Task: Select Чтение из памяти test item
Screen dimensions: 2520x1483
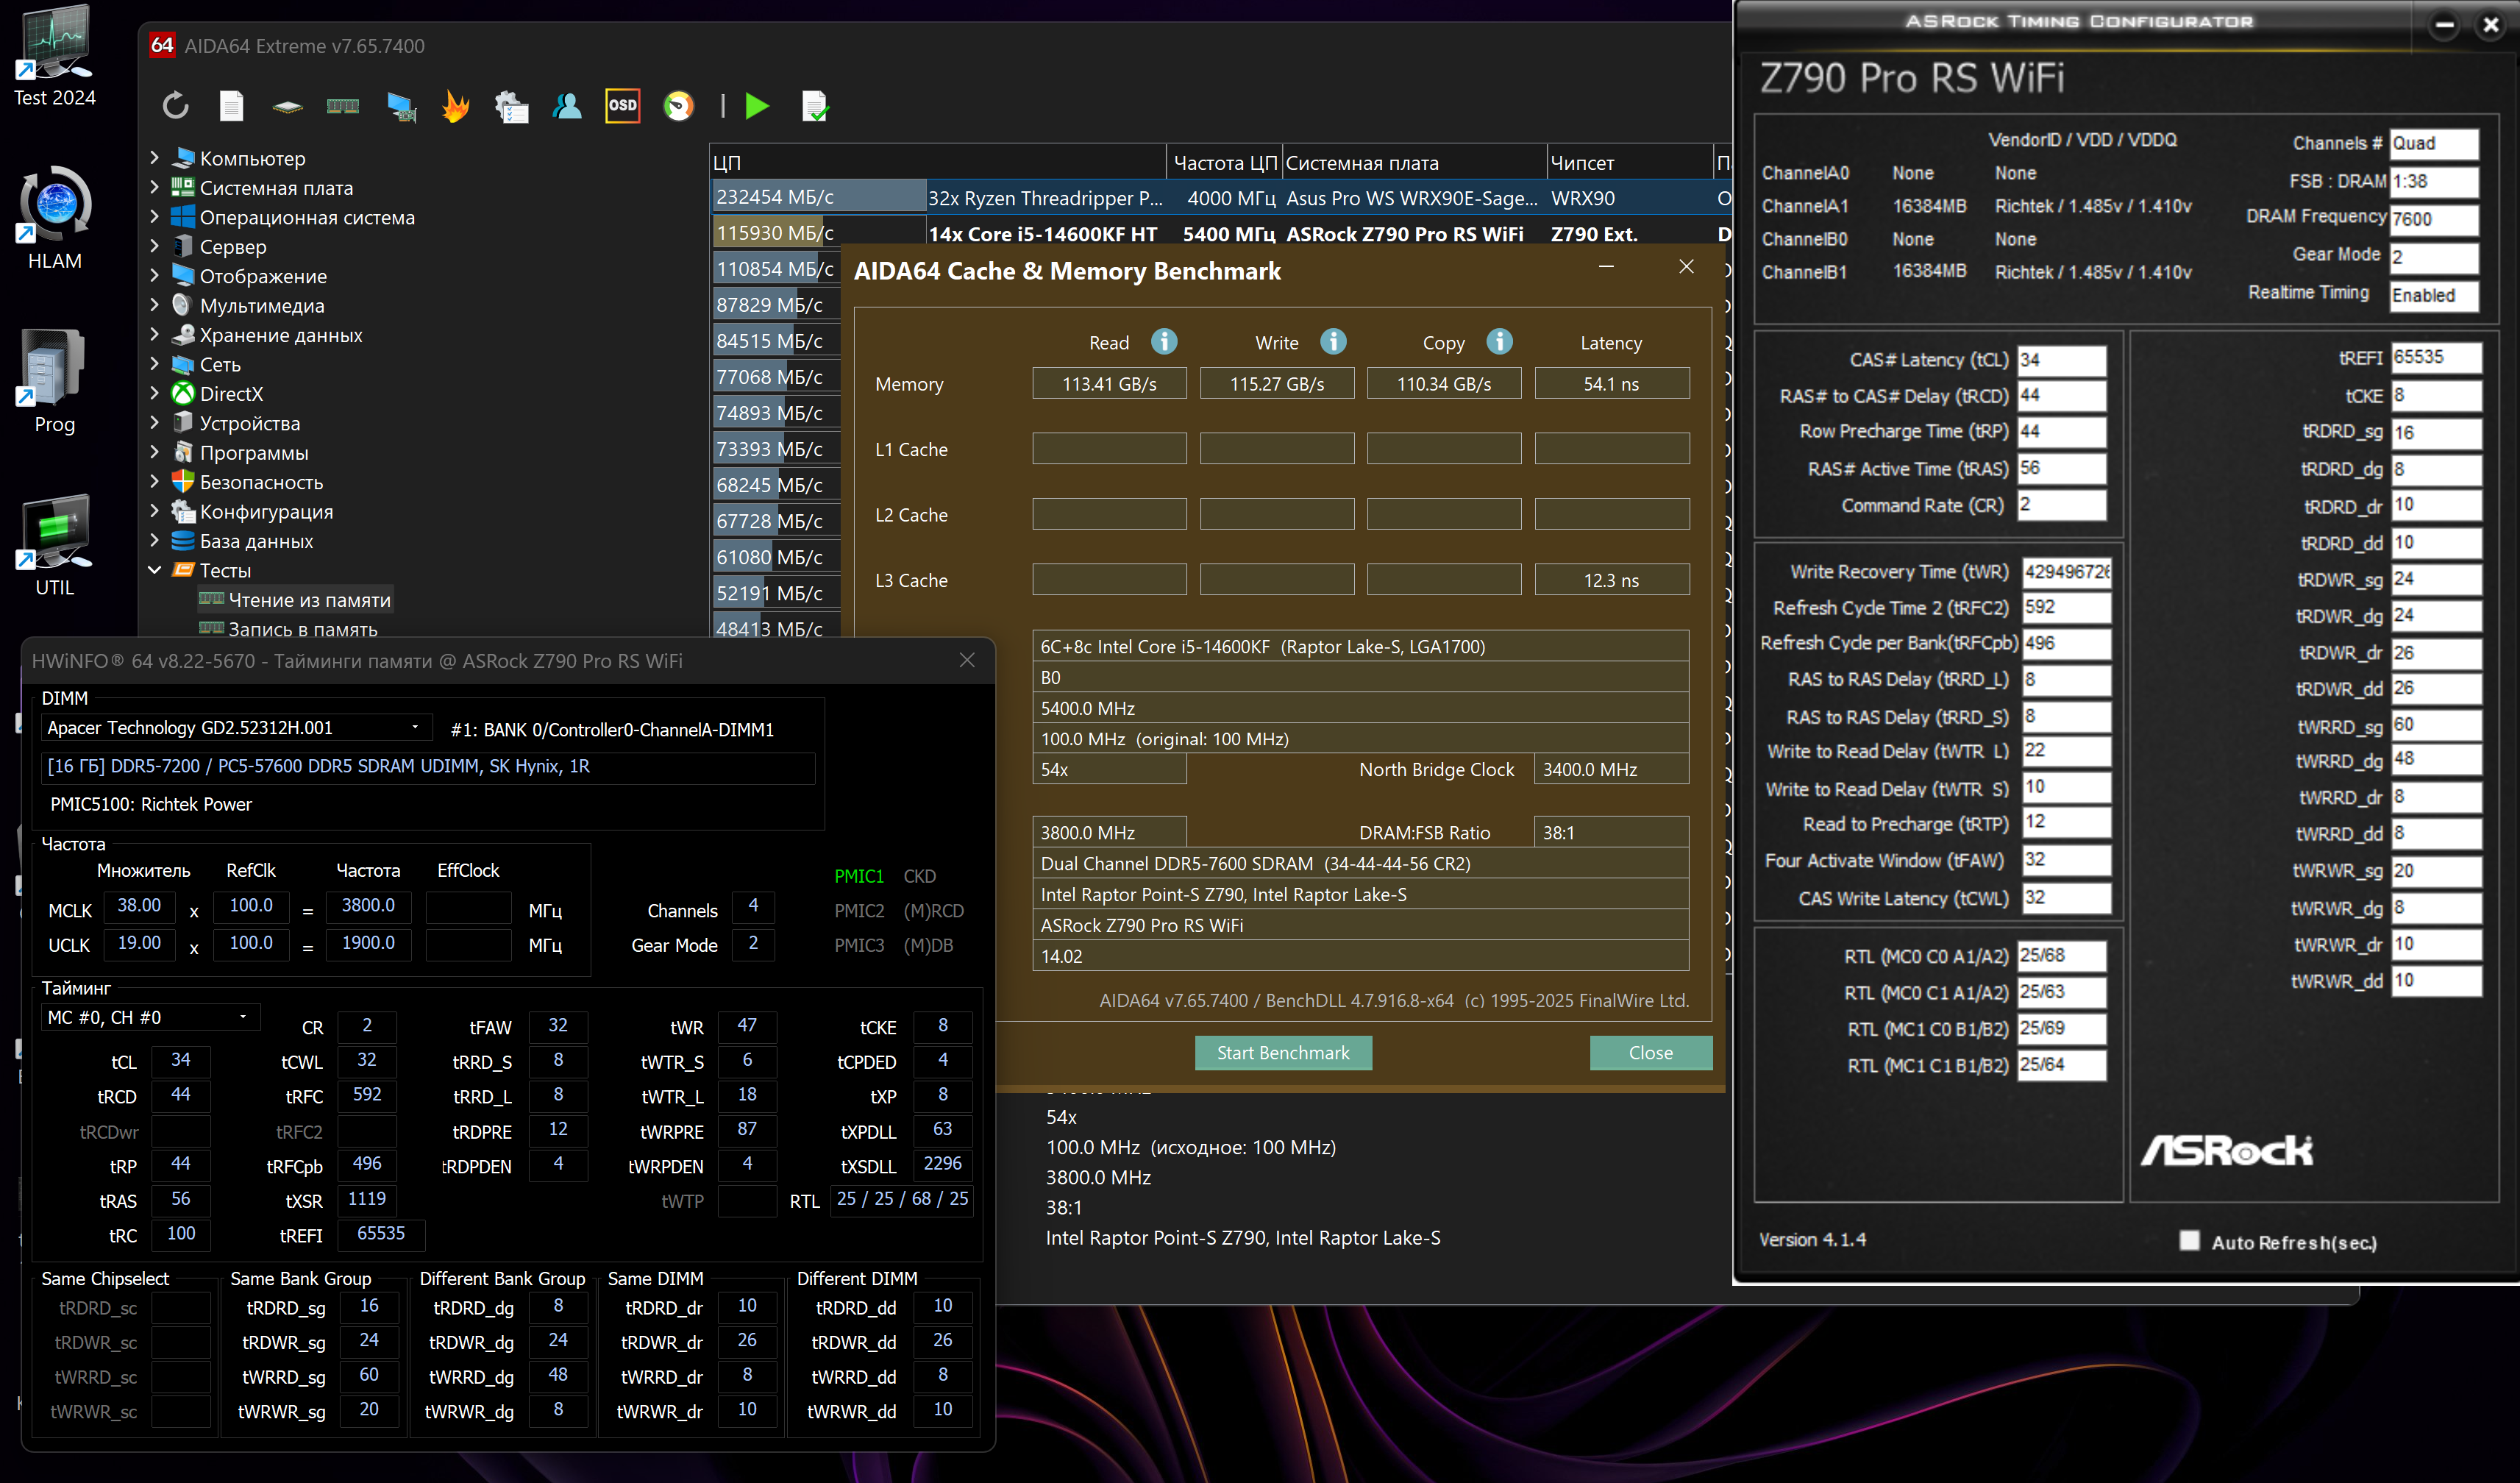Action: point(309,600)
